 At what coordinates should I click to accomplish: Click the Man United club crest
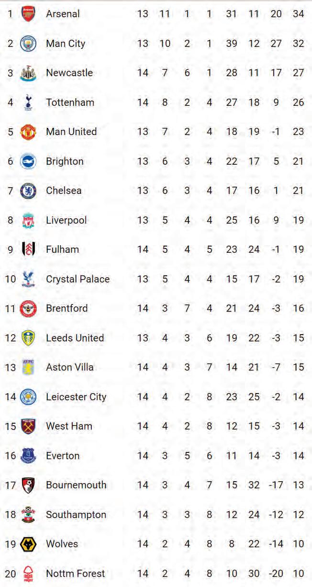click(x=28, y=132)
